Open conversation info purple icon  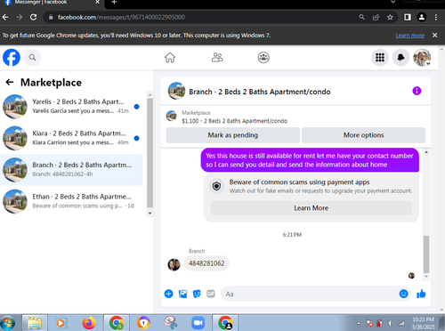coord(417,91)
